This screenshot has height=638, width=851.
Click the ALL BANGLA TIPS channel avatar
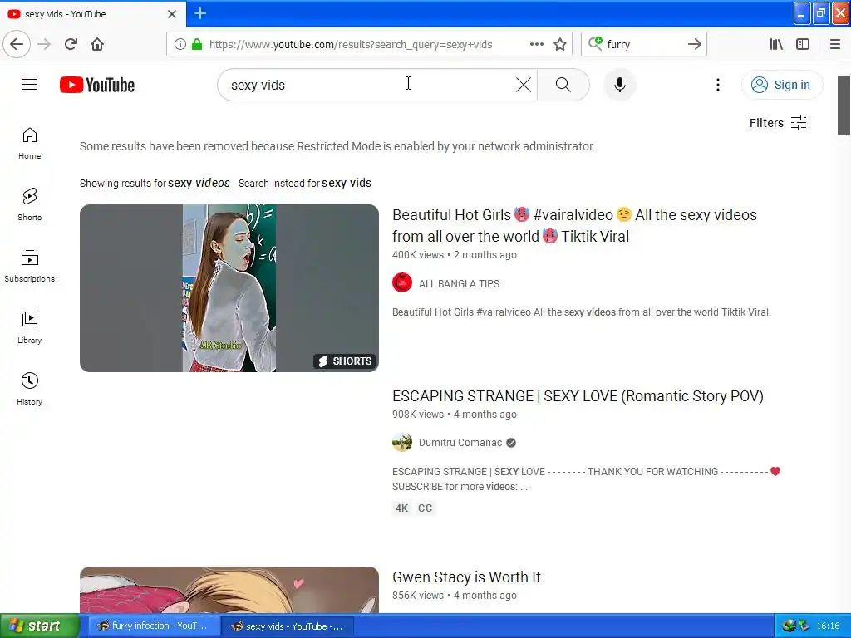402,282
